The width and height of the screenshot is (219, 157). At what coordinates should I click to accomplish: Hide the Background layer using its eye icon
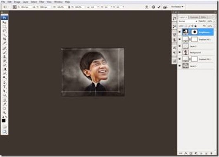[180, 52]
